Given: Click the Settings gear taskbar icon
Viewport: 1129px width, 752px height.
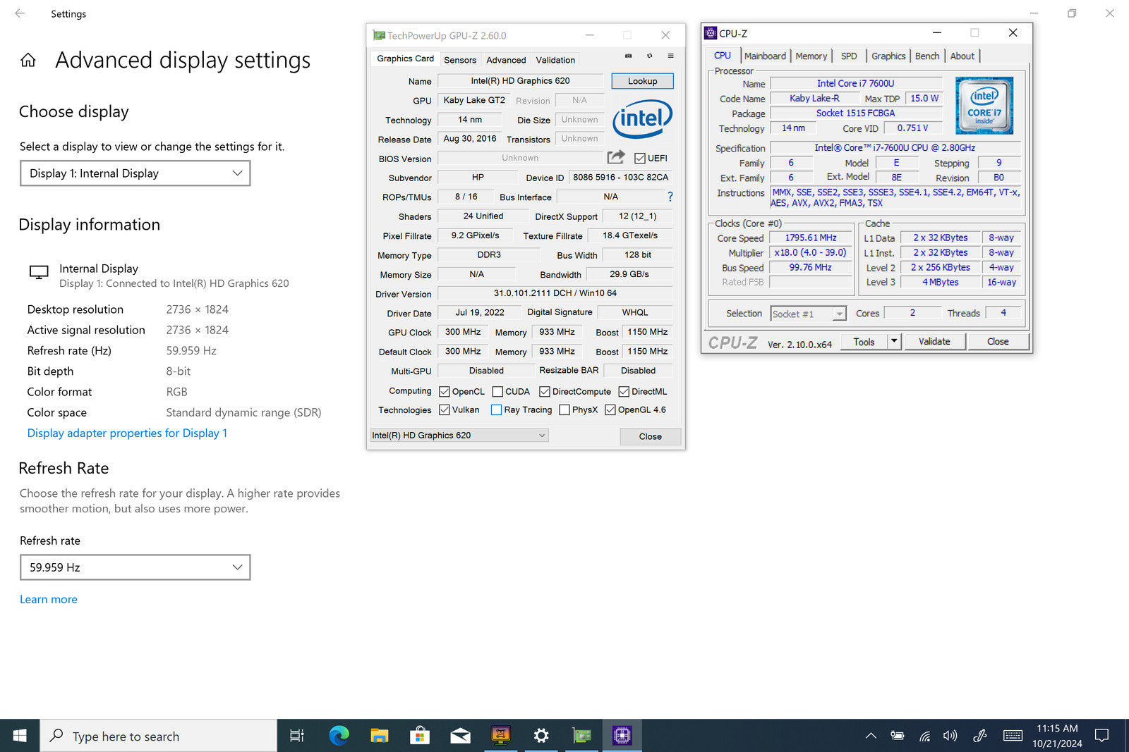Looking at the screenshot, I should [x=541, y=736].
